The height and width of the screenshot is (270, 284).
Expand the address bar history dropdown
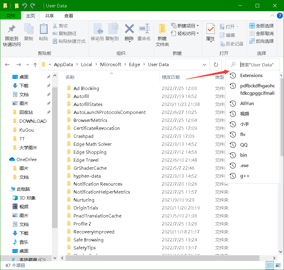point(205,65)
